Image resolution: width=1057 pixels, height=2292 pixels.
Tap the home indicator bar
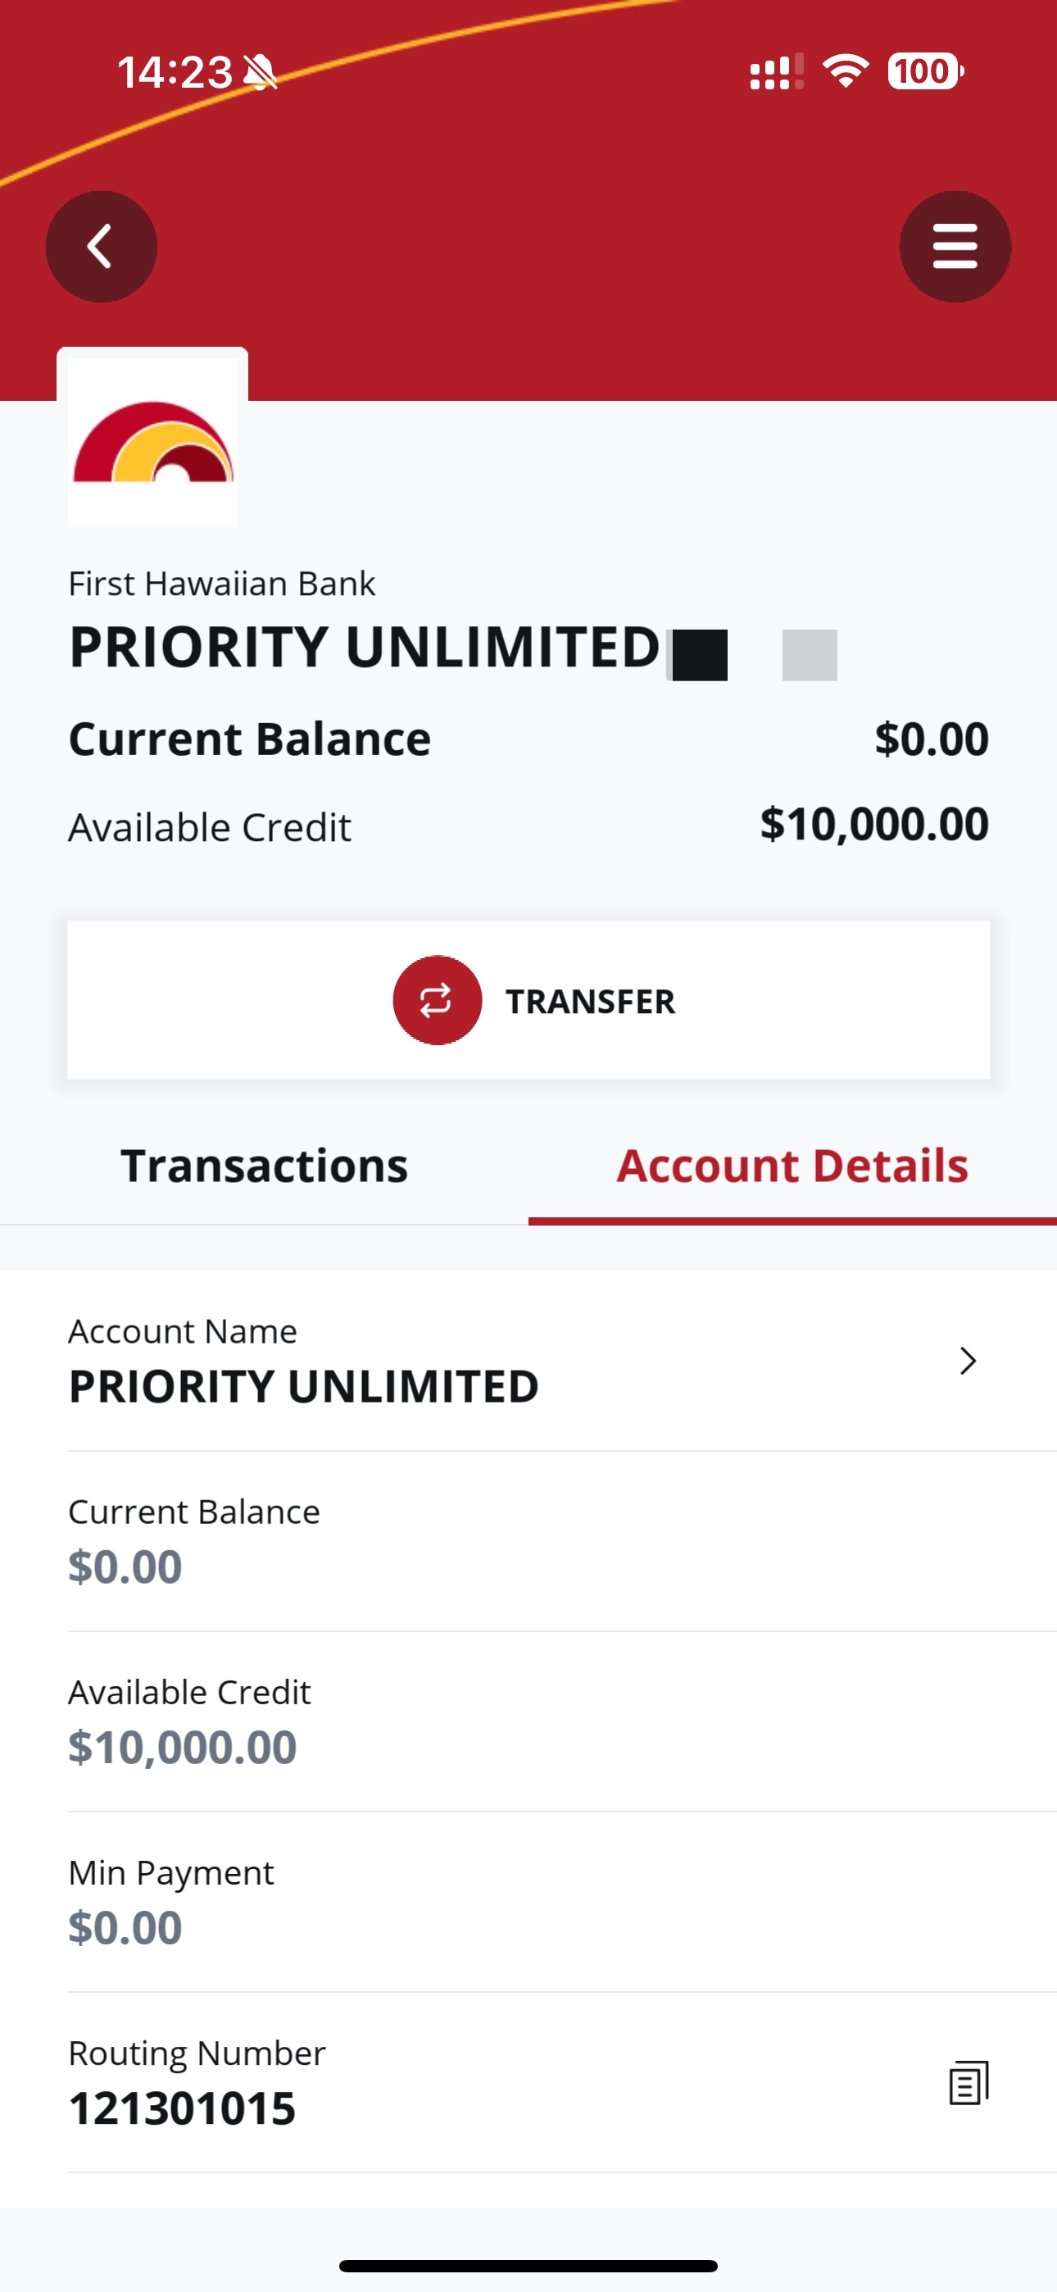(528, 2265)
